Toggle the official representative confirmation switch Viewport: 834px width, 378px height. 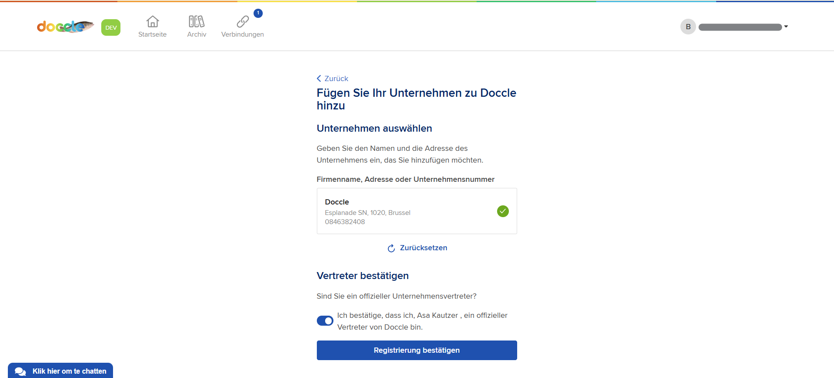point(325,321)
